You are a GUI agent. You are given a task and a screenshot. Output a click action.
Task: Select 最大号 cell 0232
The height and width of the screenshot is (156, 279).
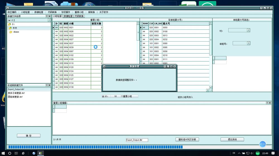click(186, 39)
